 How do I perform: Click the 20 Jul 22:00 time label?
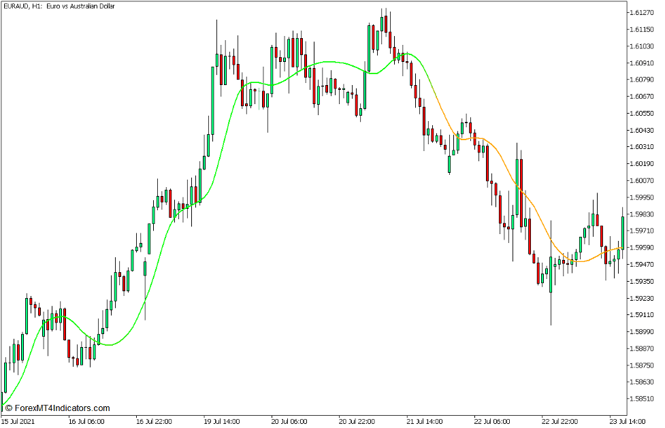point(357,422)
